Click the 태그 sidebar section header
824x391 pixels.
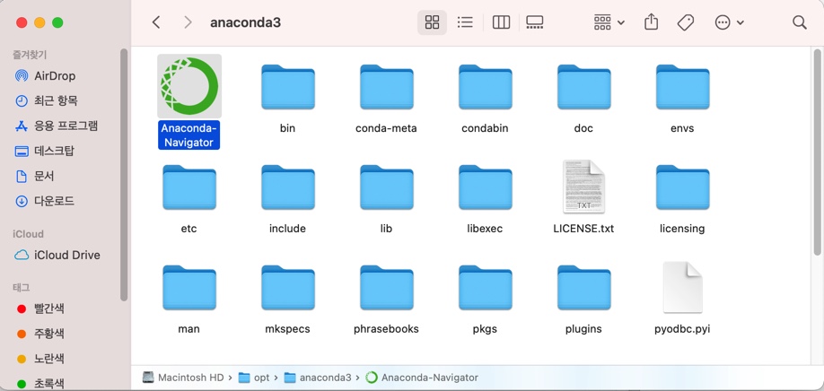point(21,288)
